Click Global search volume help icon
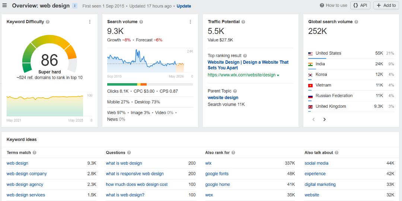Image resolution: width=402 pixels, height=201 pixels. click(356, 22)
